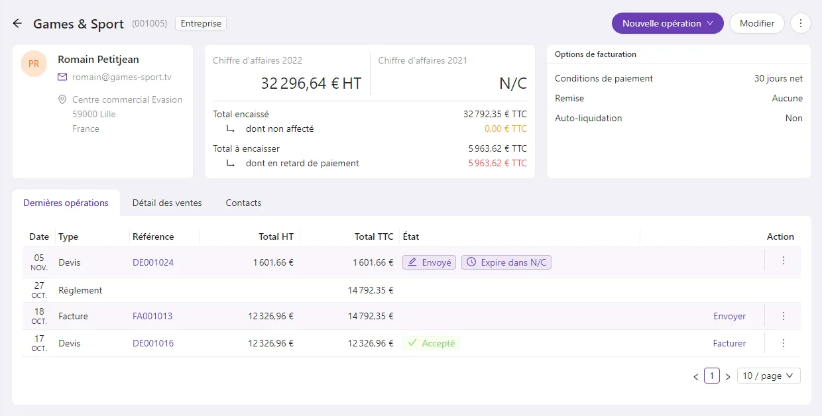Switch to Détail des ventes tab
Image resolution: width=822 pixels, height=416 pixels.
coord(167,203)
